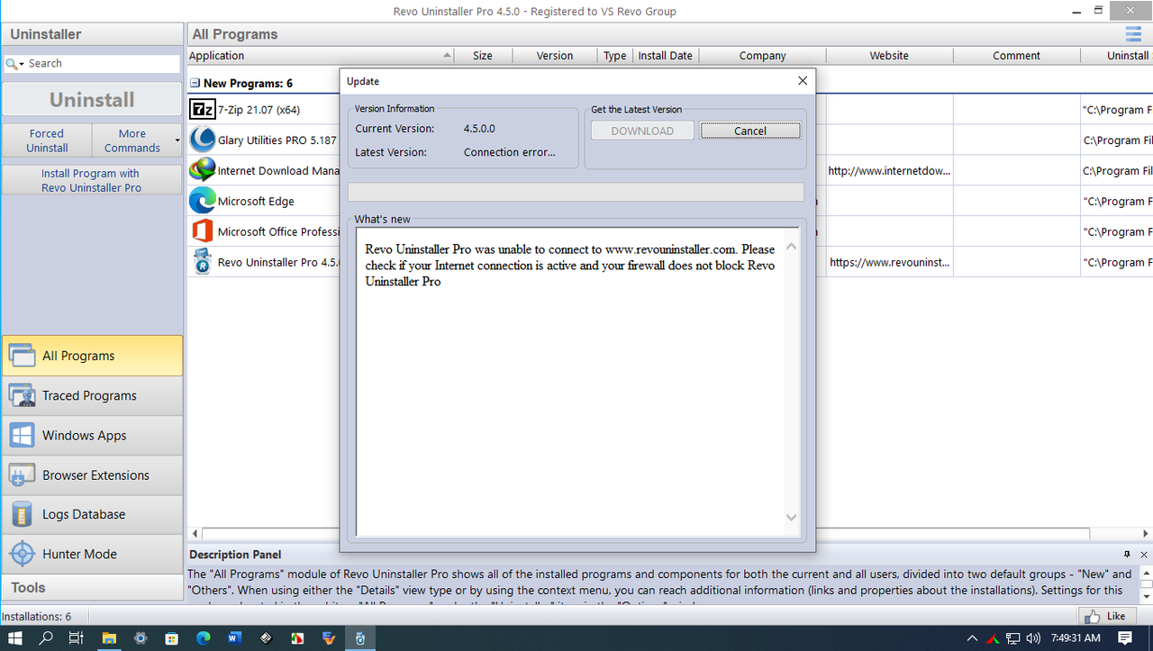Open the Action Center notifications
The image size is (1153, 651).
click(x=1125, y=638)
